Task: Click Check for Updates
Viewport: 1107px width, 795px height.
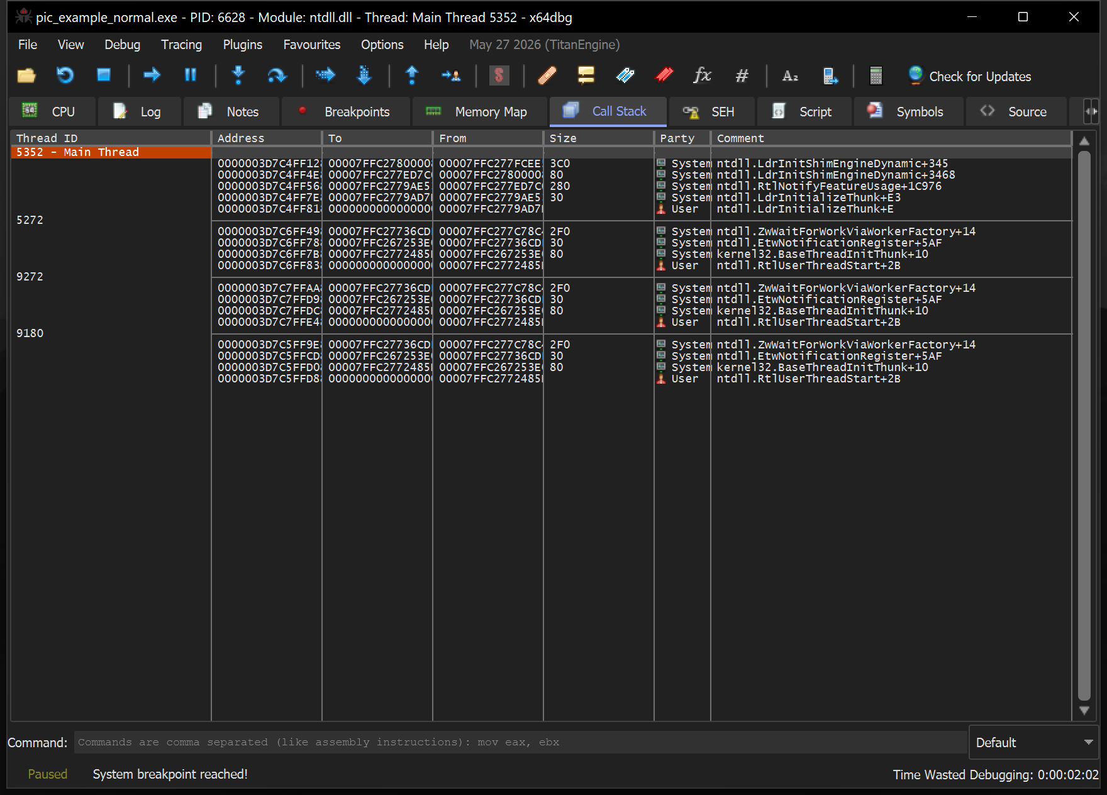Action: click(x=970, y=76)
